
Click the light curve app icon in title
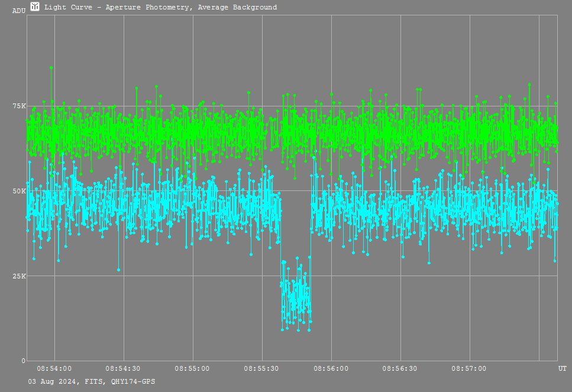[35, 7]
